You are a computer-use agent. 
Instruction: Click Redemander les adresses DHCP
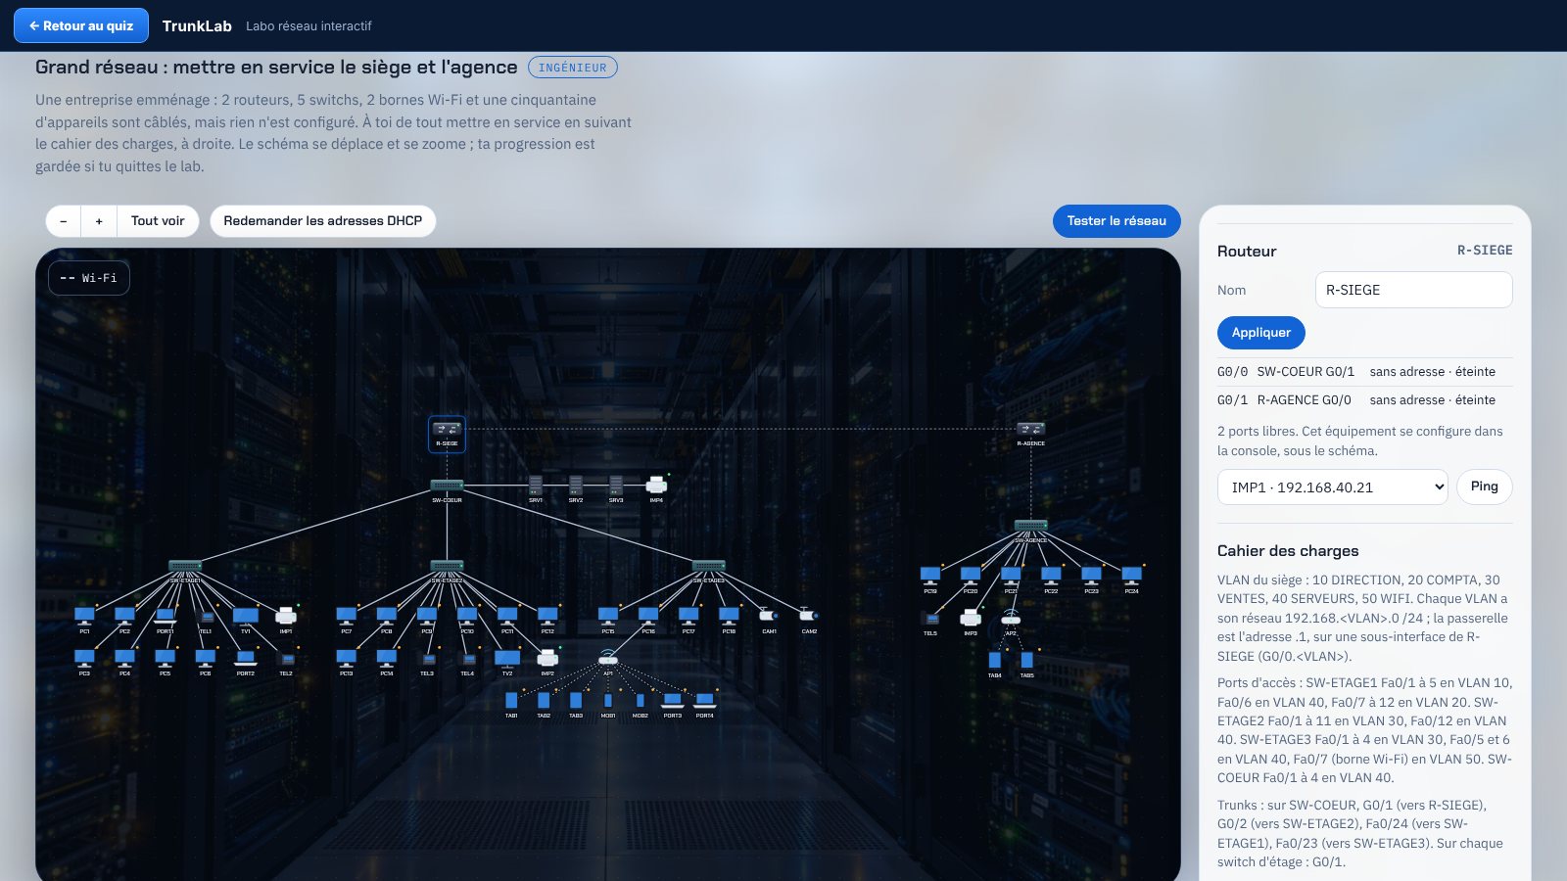point(323,221)
